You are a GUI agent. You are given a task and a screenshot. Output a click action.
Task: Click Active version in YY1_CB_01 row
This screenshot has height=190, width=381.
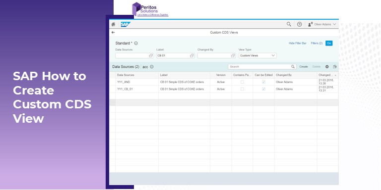click(x=221, y=89)
